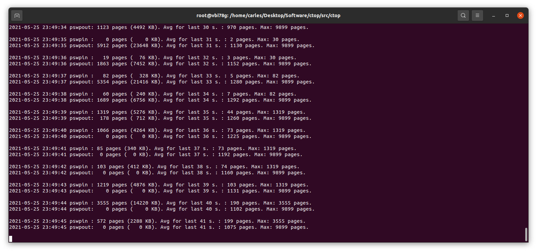
Task: Click the 23:49:41 pswpin 85 pages line
Action: click(153, 148)
